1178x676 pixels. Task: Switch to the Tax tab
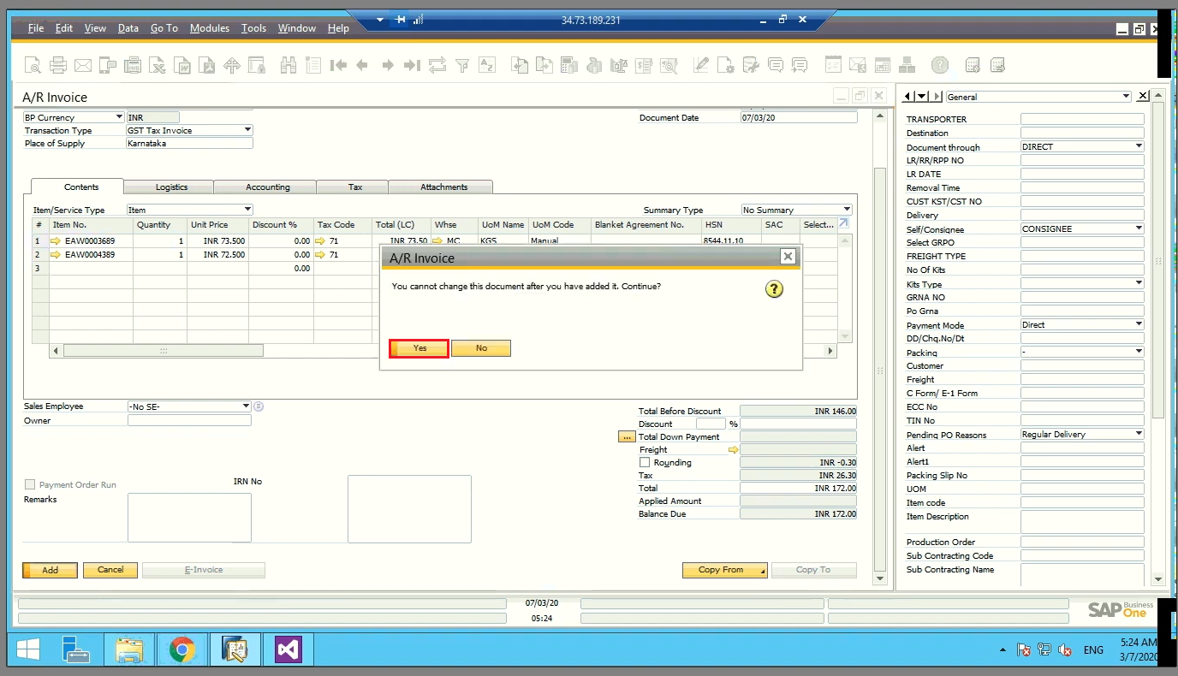[355, 187]
